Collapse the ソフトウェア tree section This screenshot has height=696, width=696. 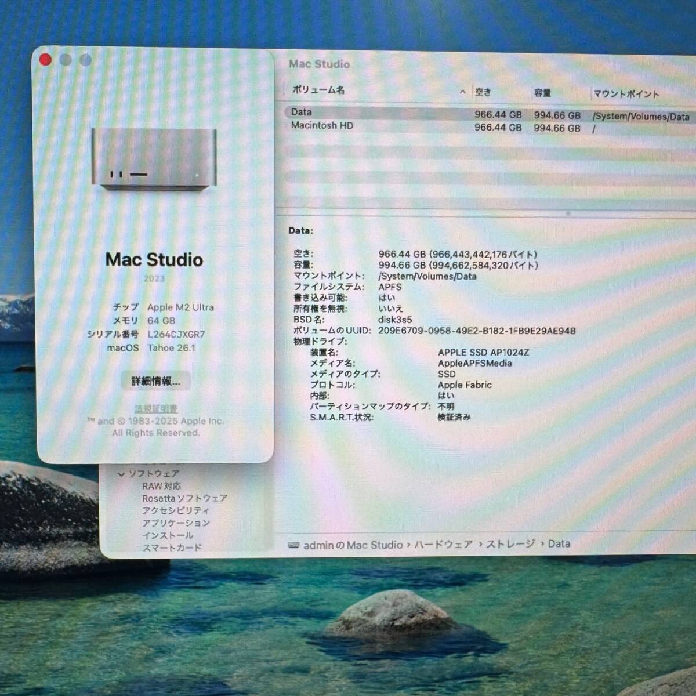tap(121, 474)
